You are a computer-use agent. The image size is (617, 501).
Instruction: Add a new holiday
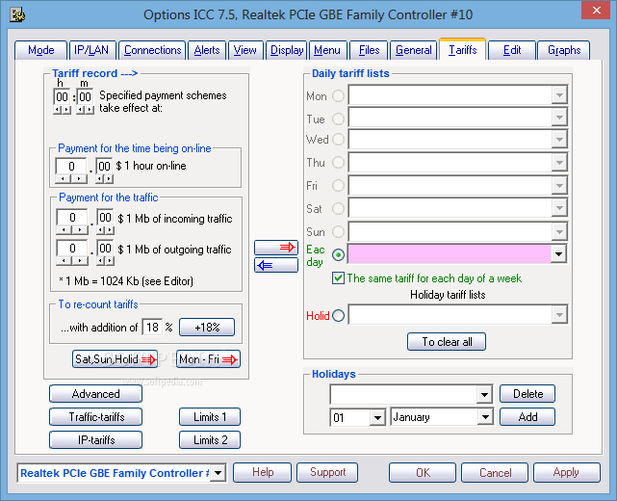(x=527, y=417)
